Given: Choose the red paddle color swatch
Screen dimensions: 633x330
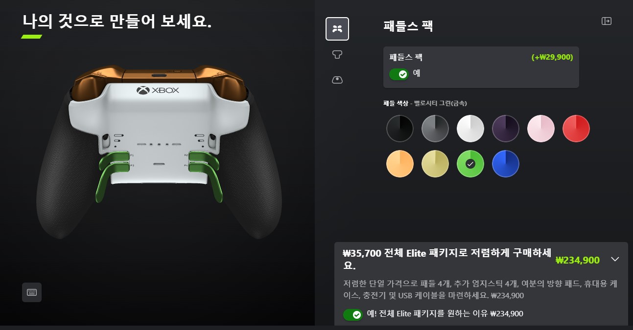Looking at the screenshot, I should point(576,129).
